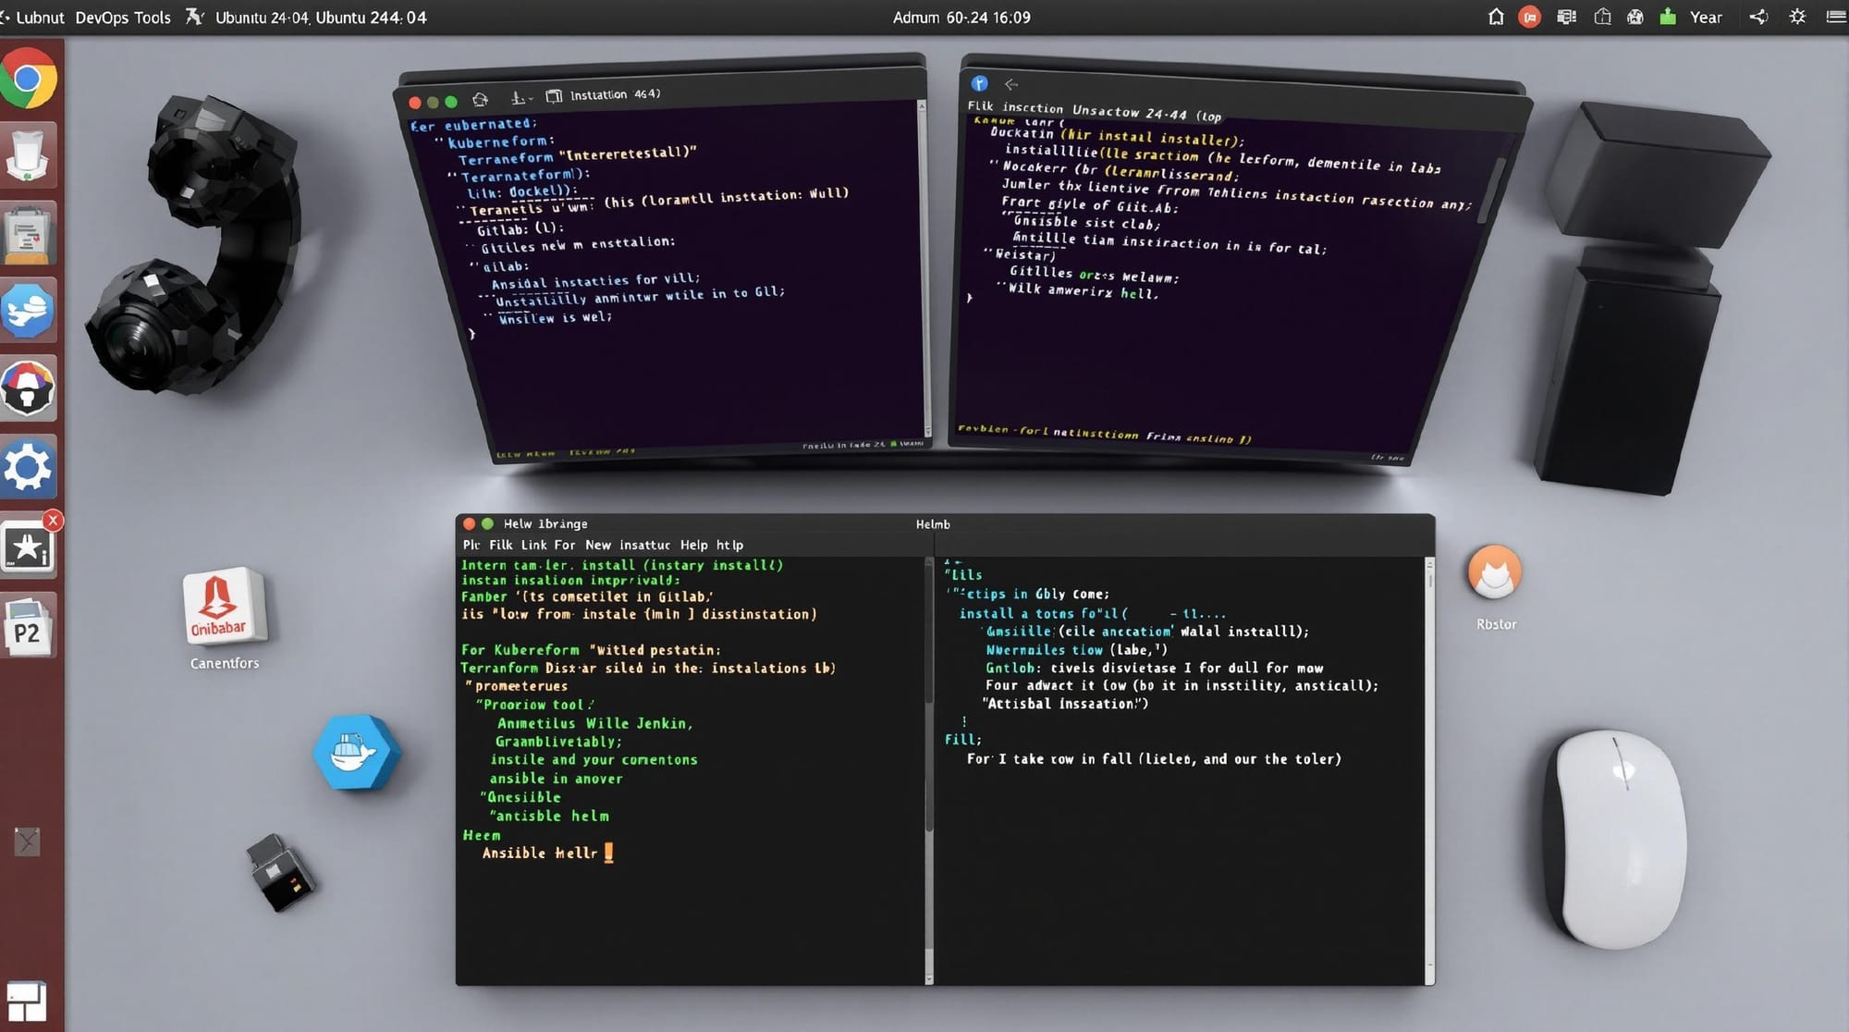Launch the clipboard files icon in dock
The image size is (1849, 1032).
coord(28,233)
